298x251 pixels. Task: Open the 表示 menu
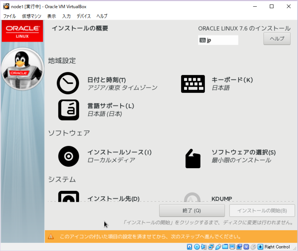[x=51, y=16]
